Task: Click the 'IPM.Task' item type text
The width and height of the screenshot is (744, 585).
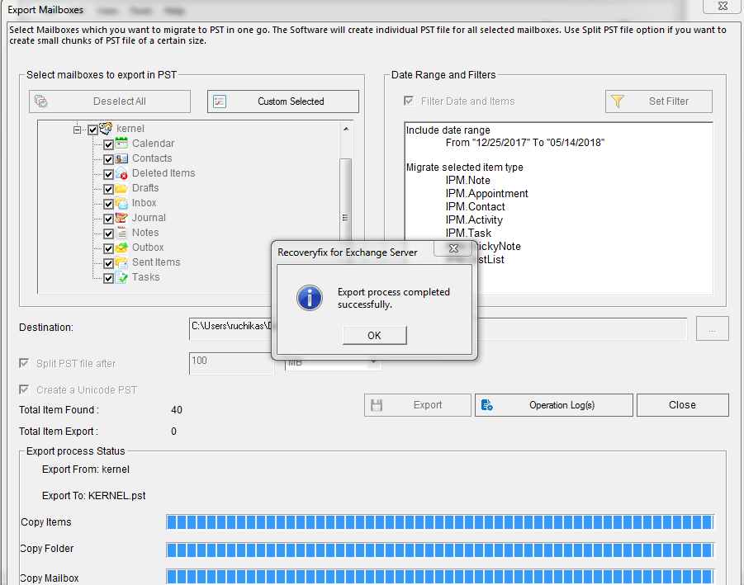Action: (468, 234)
